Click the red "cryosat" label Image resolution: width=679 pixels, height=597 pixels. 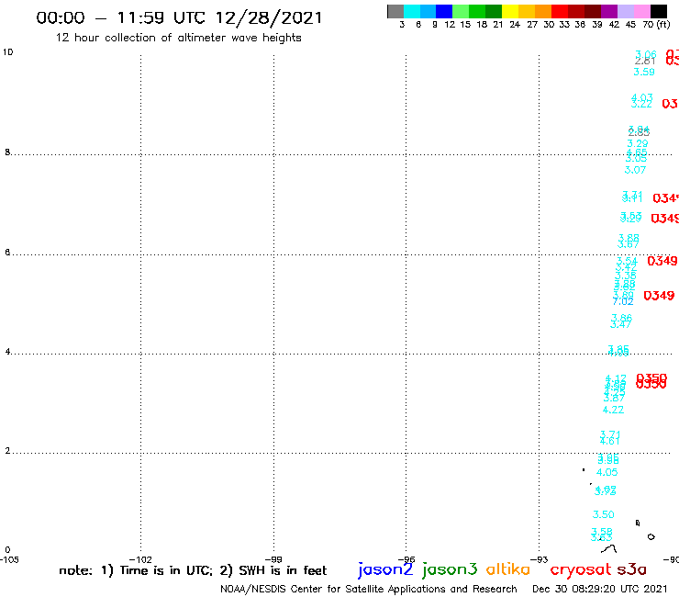pos(581,569)
